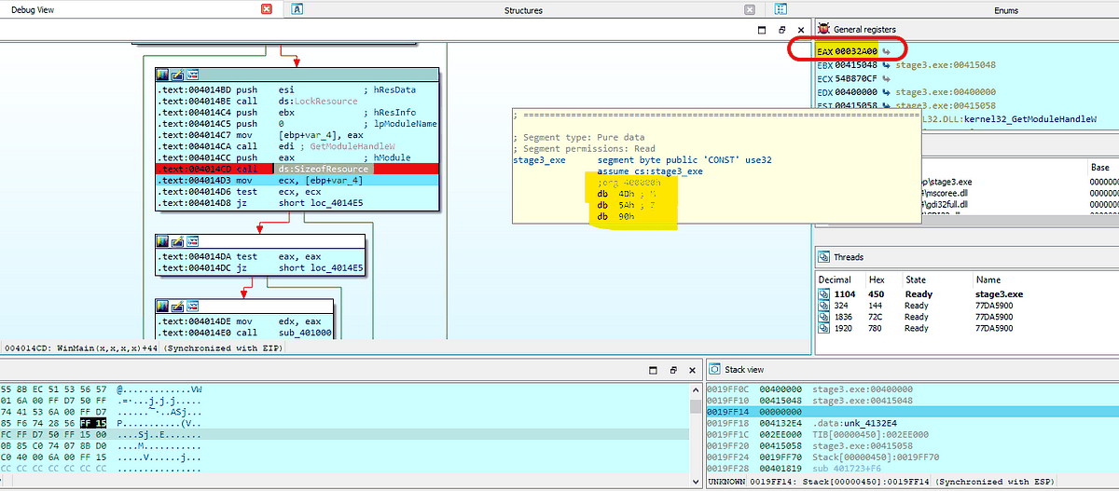Select the highlighted stack row 0019FF14
The width and height of the screenshot is (1119, 491).
tap(912, 411)
